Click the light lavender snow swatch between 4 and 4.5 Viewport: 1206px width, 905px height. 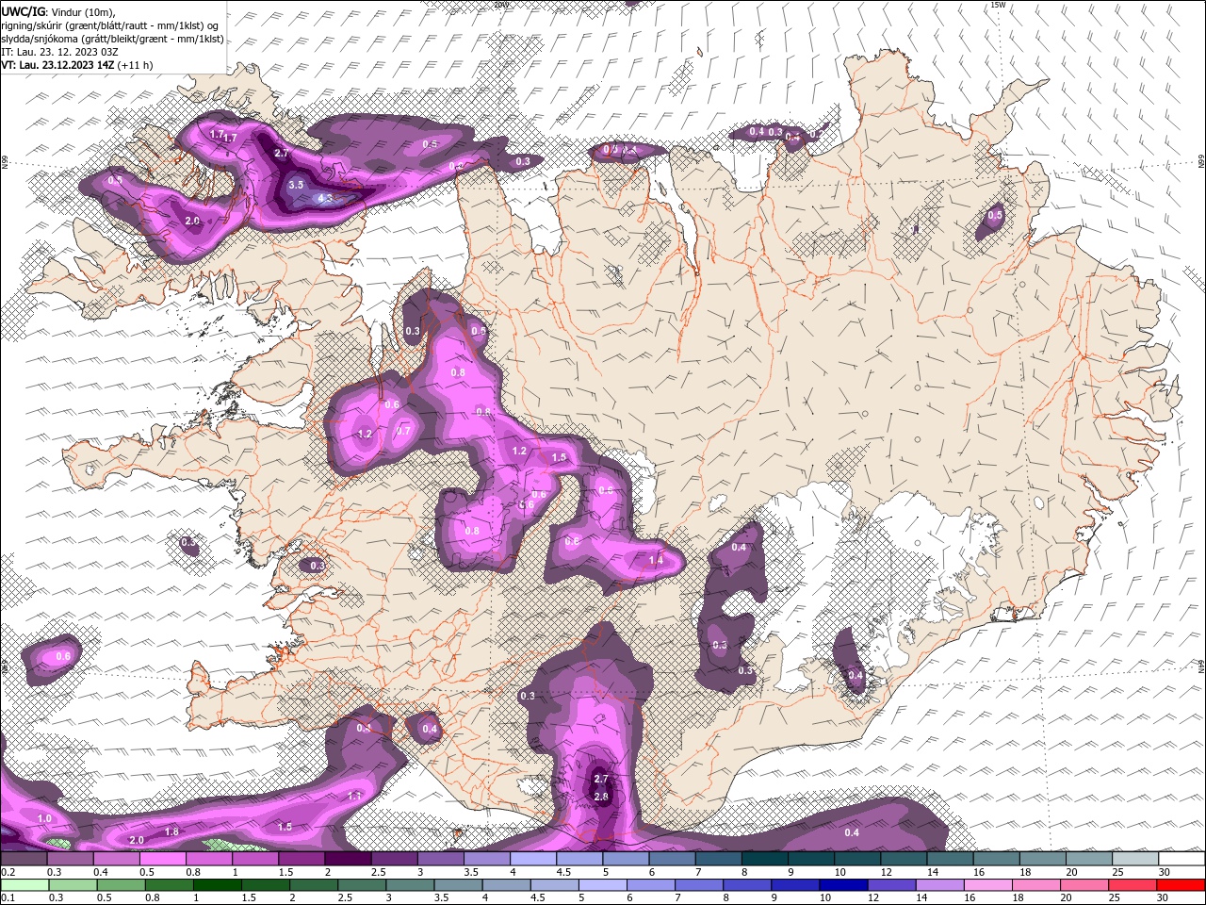click(533, 859)
